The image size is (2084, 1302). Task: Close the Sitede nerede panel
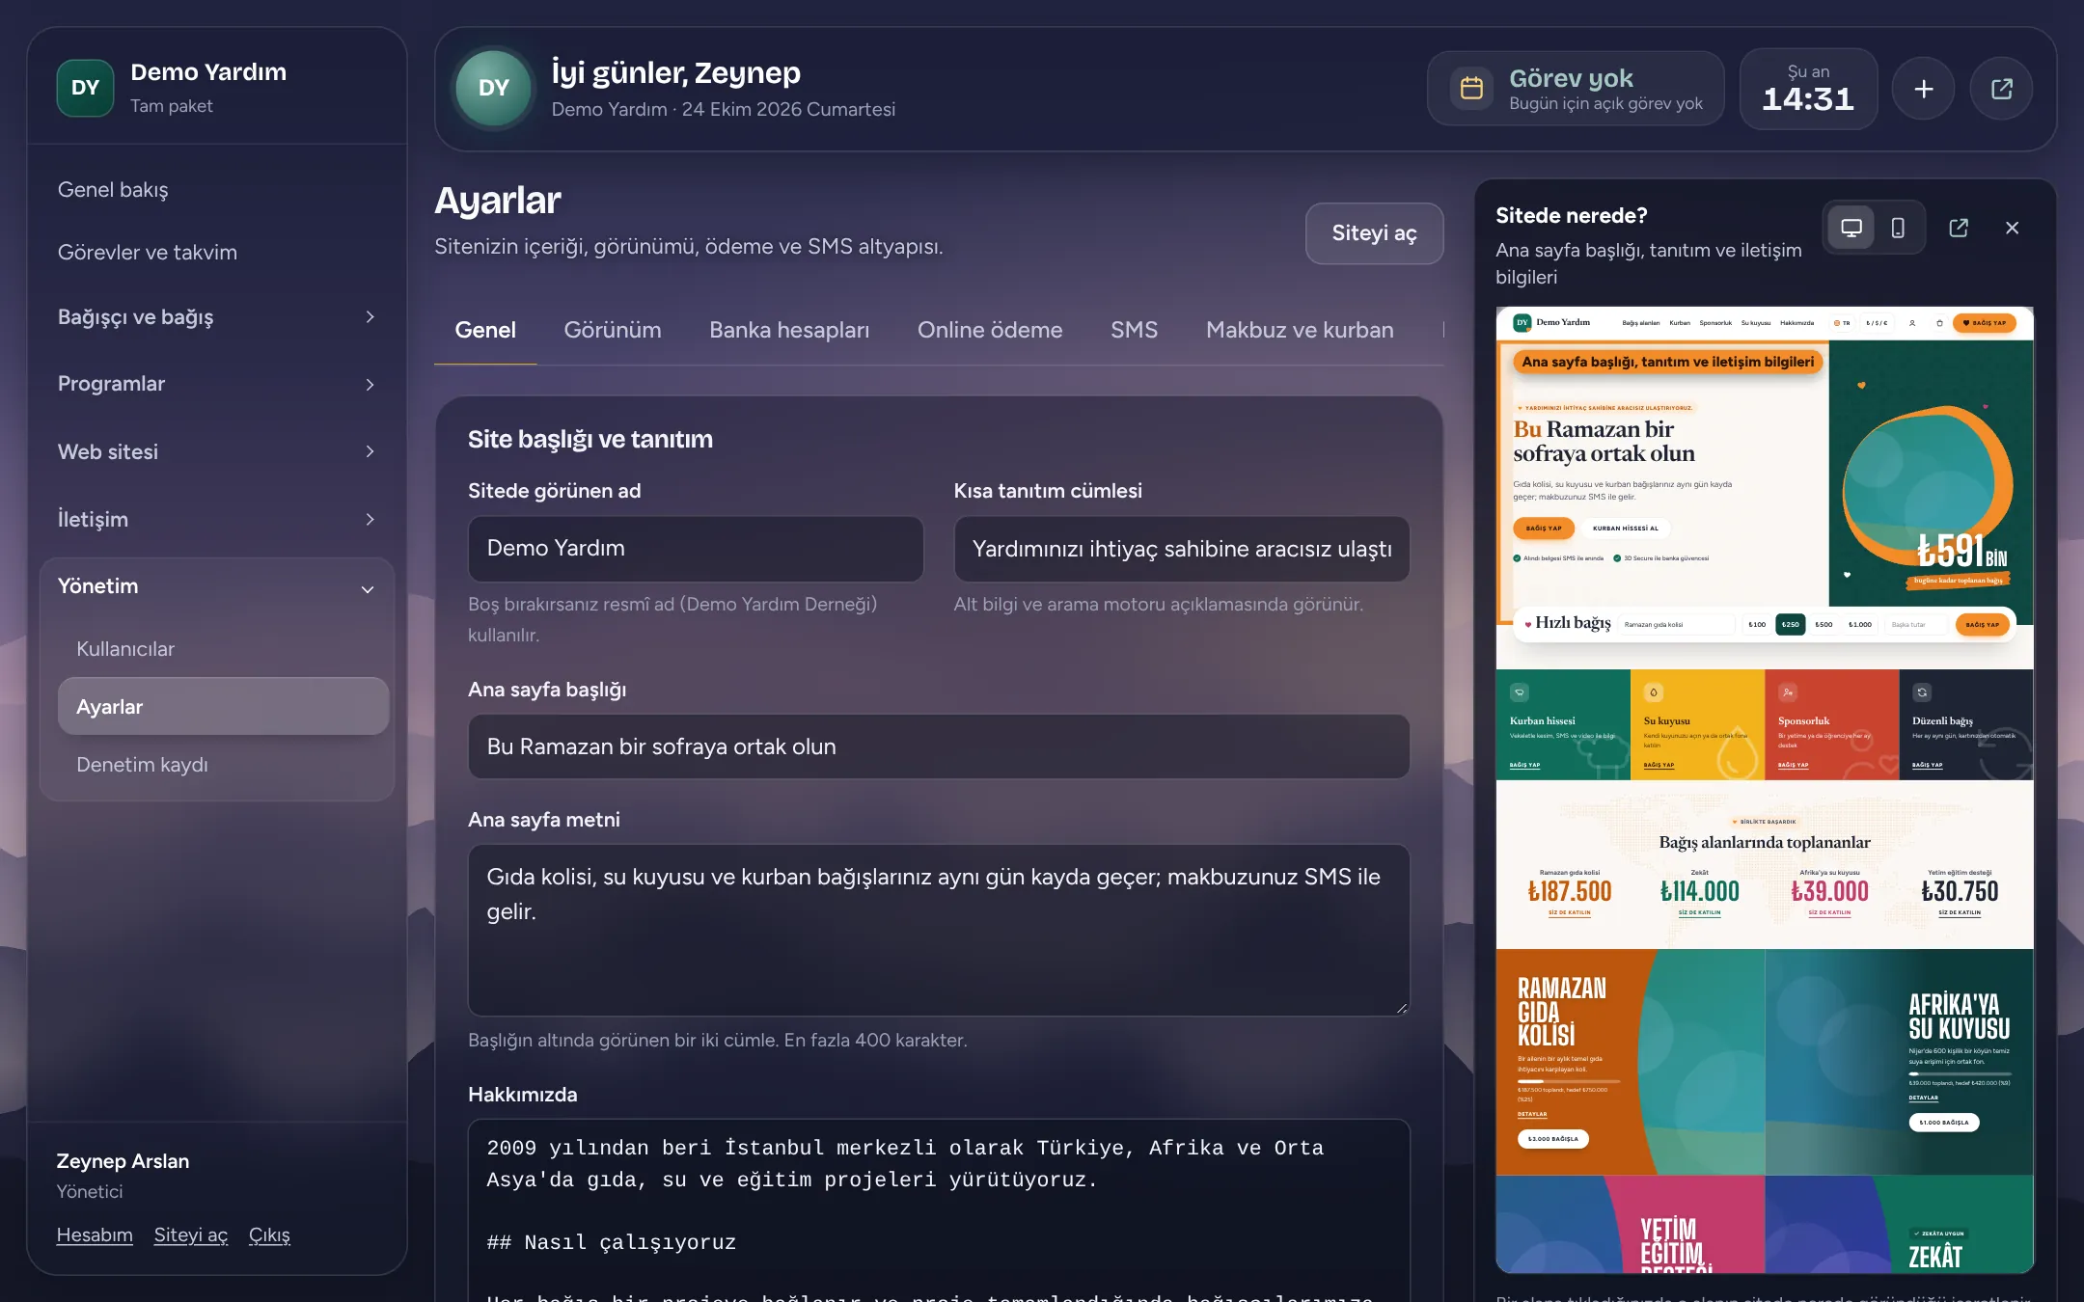coord(2012,228)
